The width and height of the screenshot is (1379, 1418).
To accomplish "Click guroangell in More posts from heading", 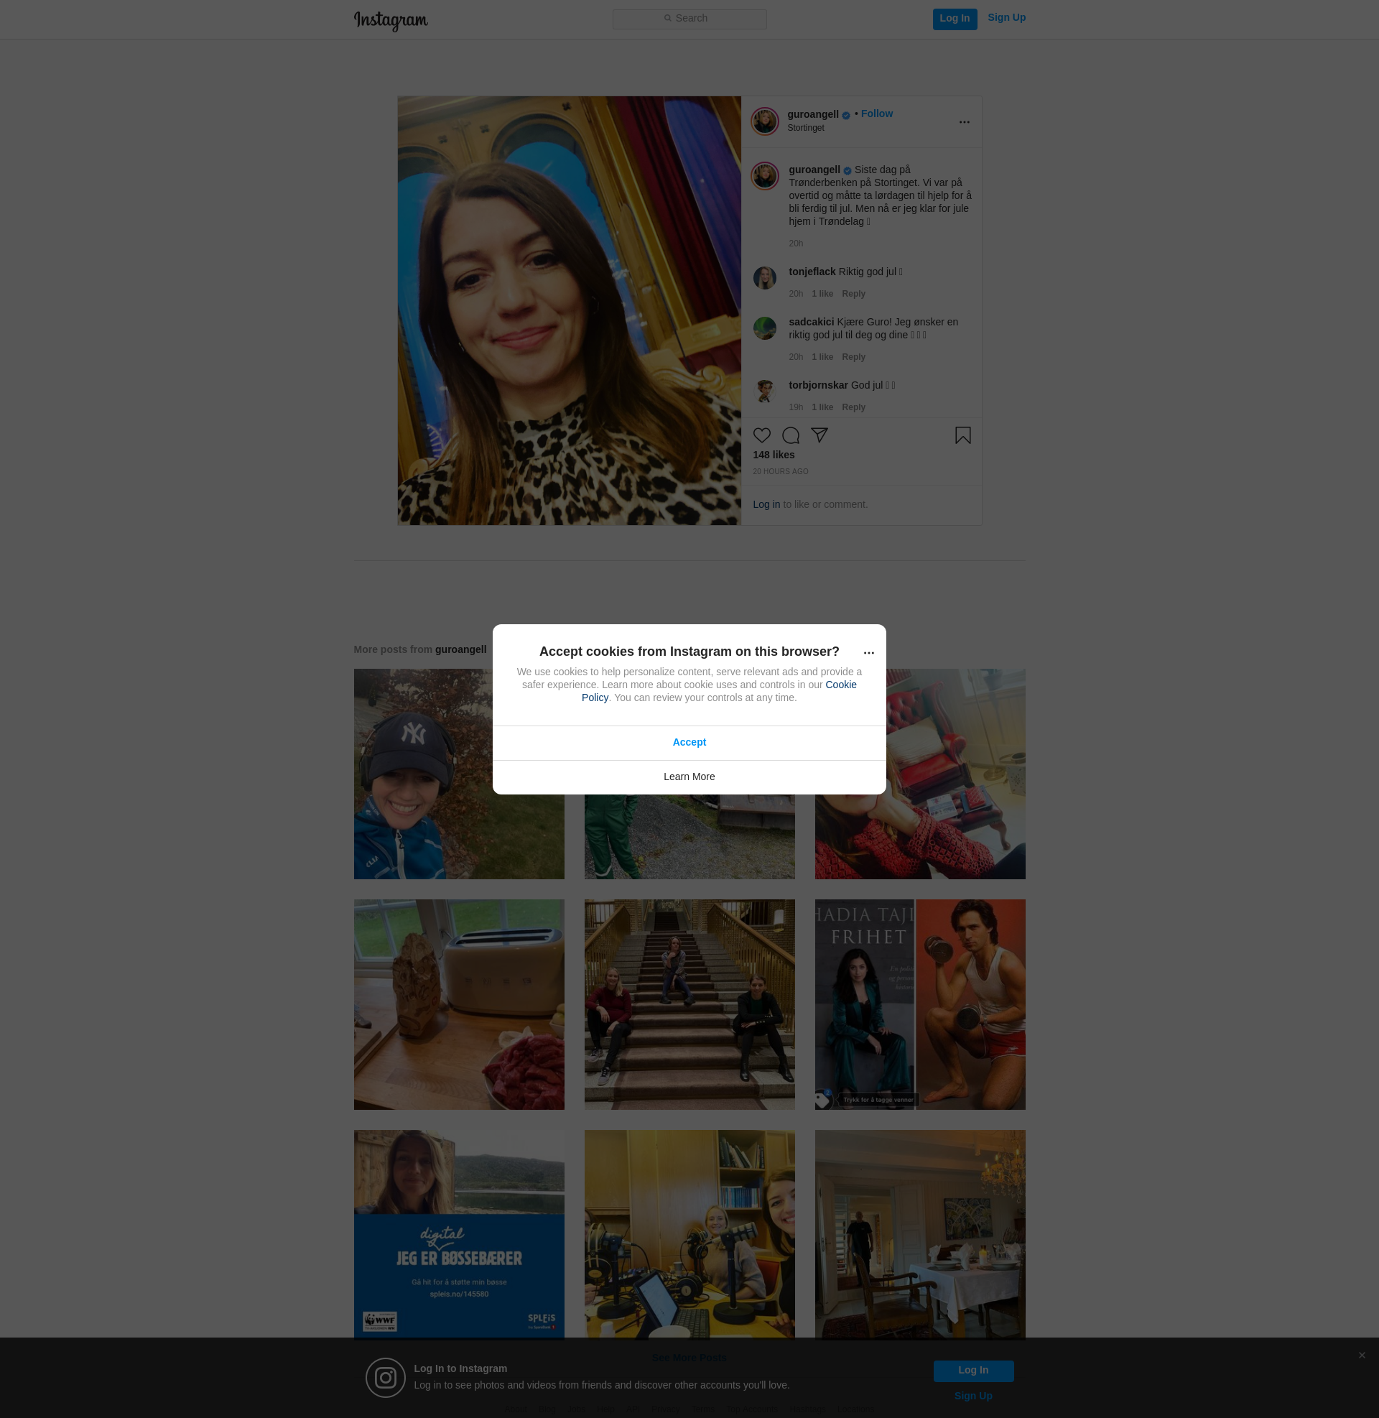I will coord(460,649).
